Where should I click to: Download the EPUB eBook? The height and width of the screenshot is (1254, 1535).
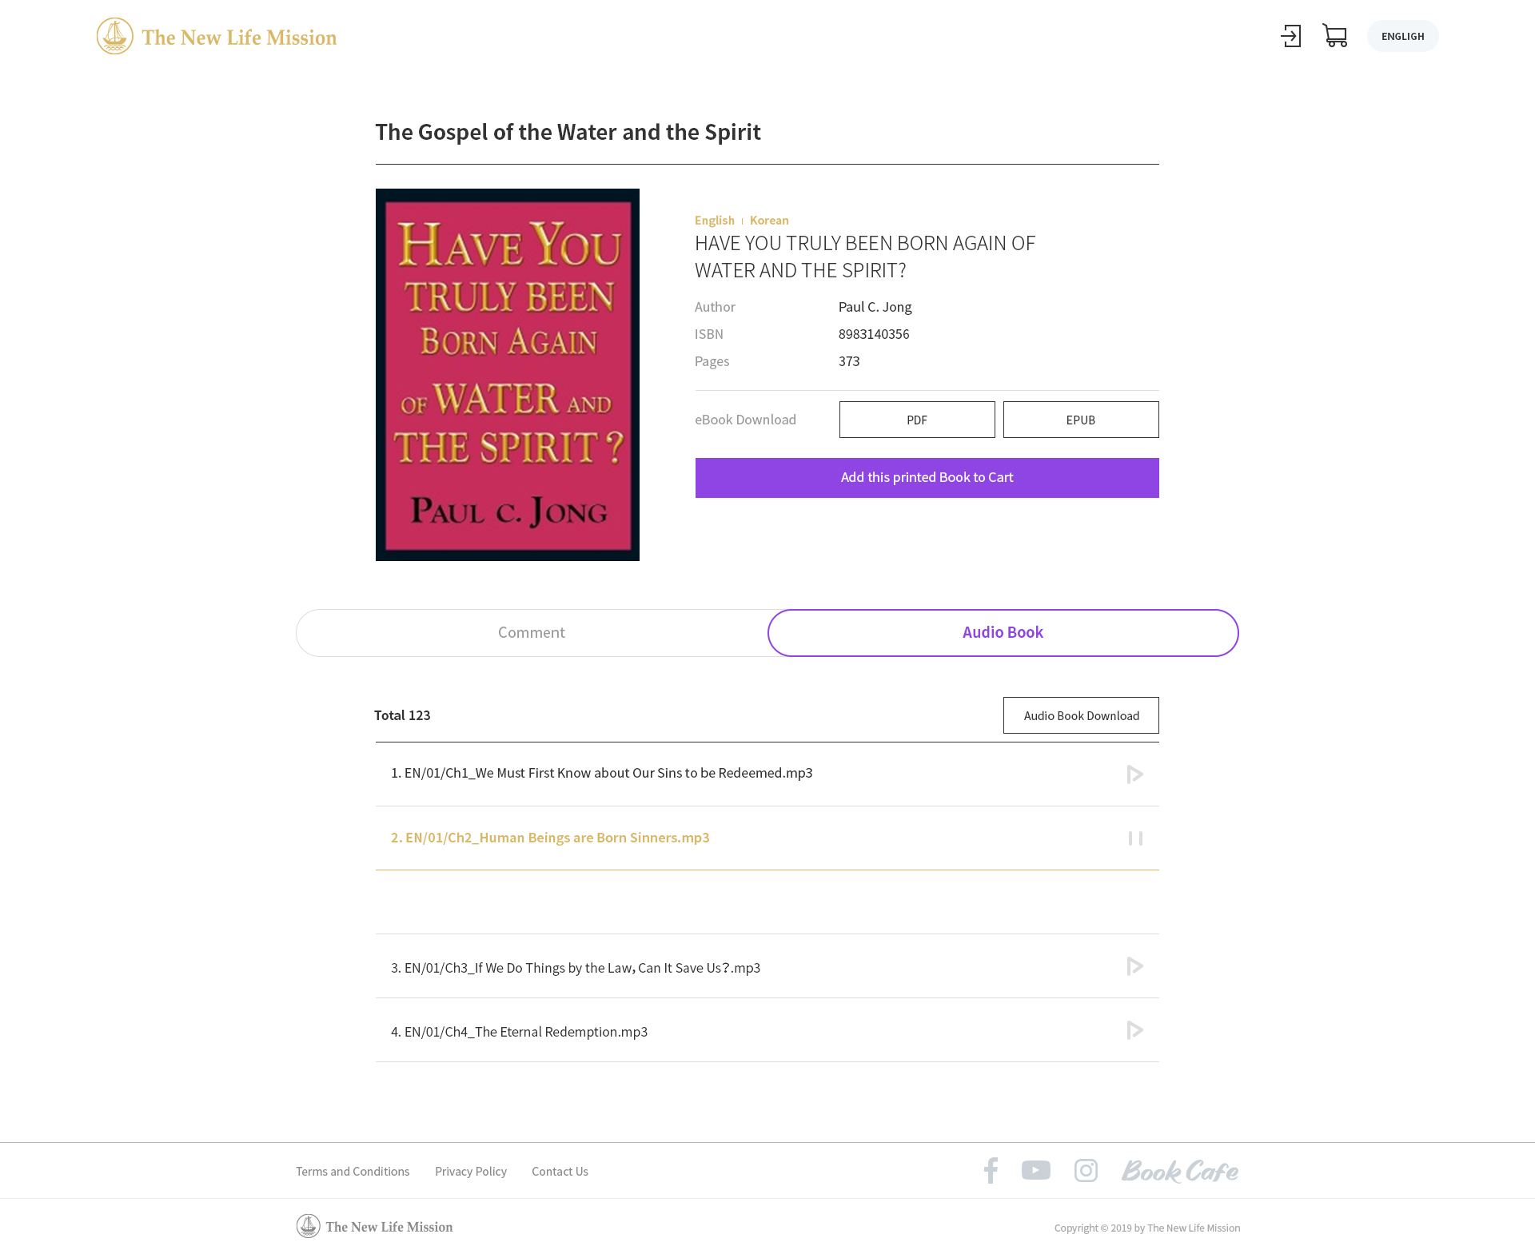click(1081, 420)
